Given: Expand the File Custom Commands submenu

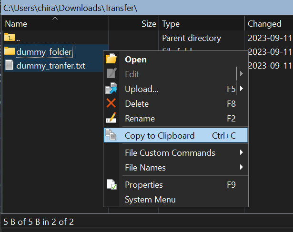Looking at the screenshot, I should pyautogui.click(x=242, y=153).
